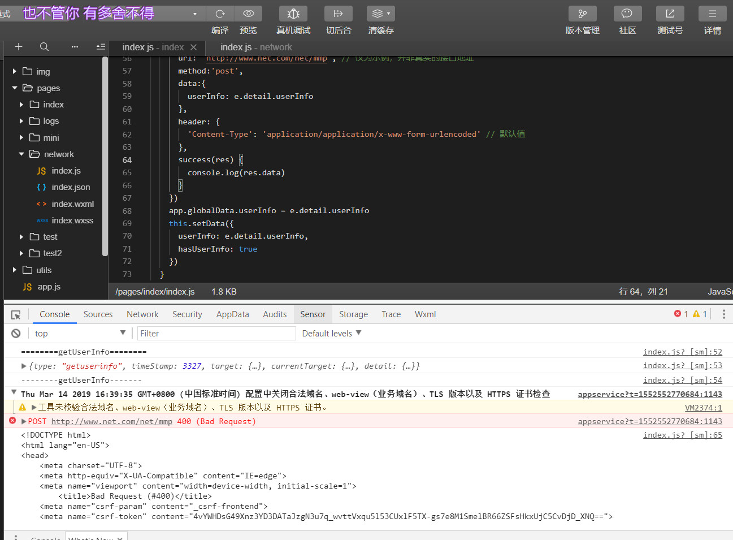Open version management icon
The height and width of the screenshot is (540, 733).
[x=582, y=14]
